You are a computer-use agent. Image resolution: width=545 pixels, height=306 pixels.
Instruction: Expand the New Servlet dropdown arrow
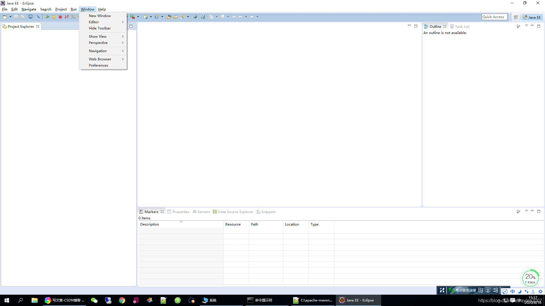(x=162, y=17)
